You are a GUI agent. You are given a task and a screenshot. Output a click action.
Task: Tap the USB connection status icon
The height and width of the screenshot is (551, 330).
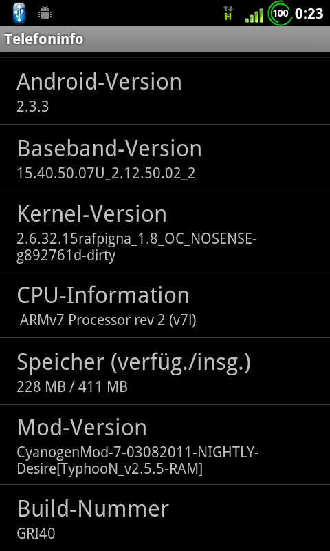tap(19, 13)
